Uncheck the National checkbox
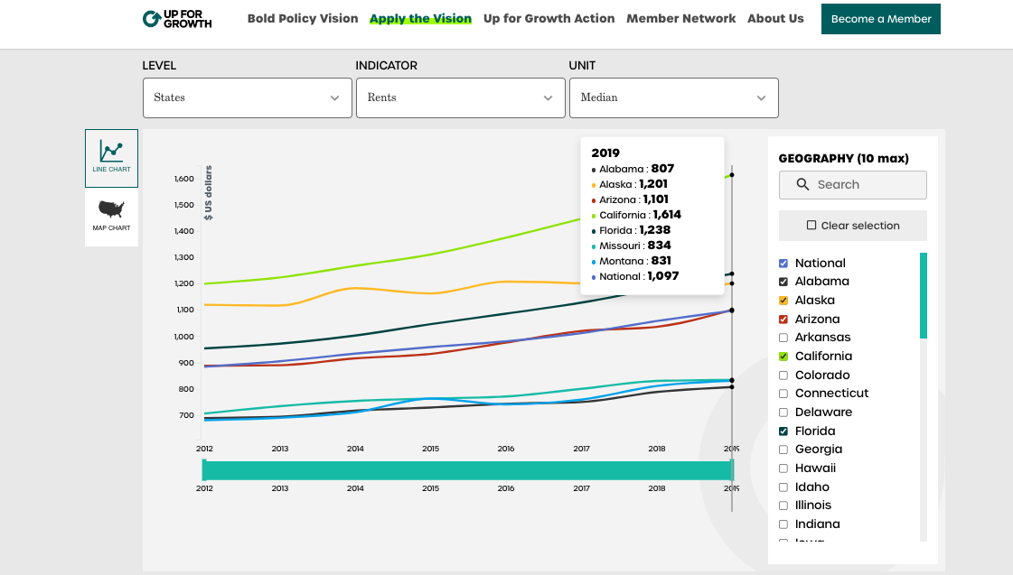Image resolution: width=1013 pixels, height=575 pixels. (x=783, y=264)
